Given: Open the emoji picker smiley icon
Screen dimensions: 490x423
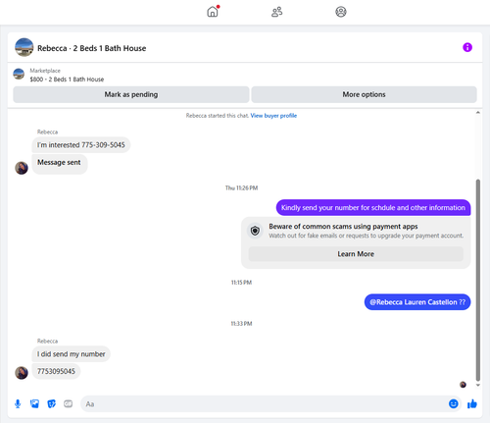Looking at the screenshot, I should pyautogui.click(x=454, y=404).
